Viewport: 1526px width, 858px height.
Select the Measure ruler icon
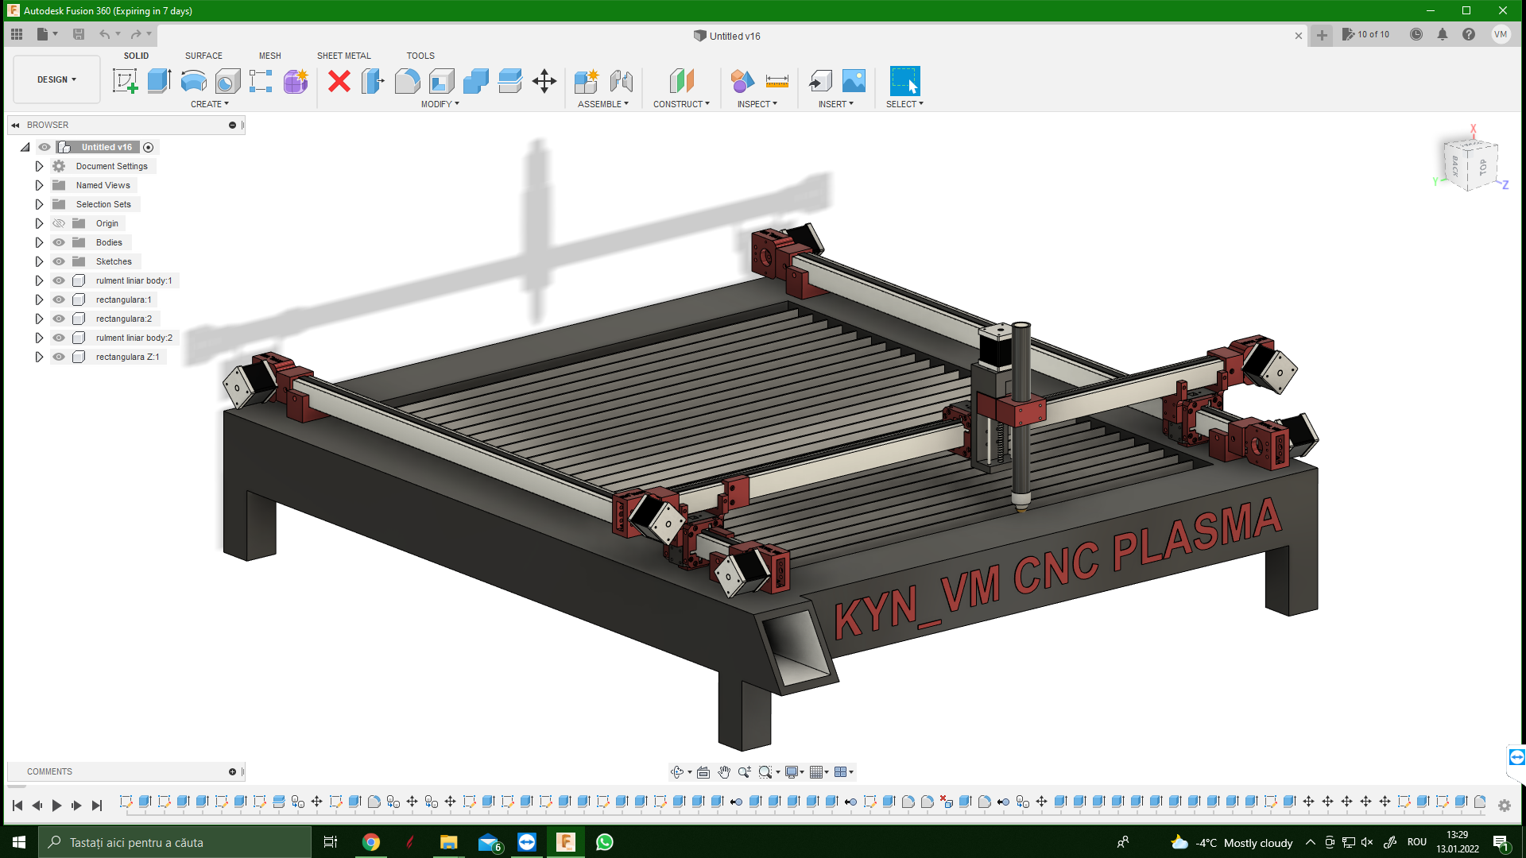pyautogui.click(x=777, y=81)
